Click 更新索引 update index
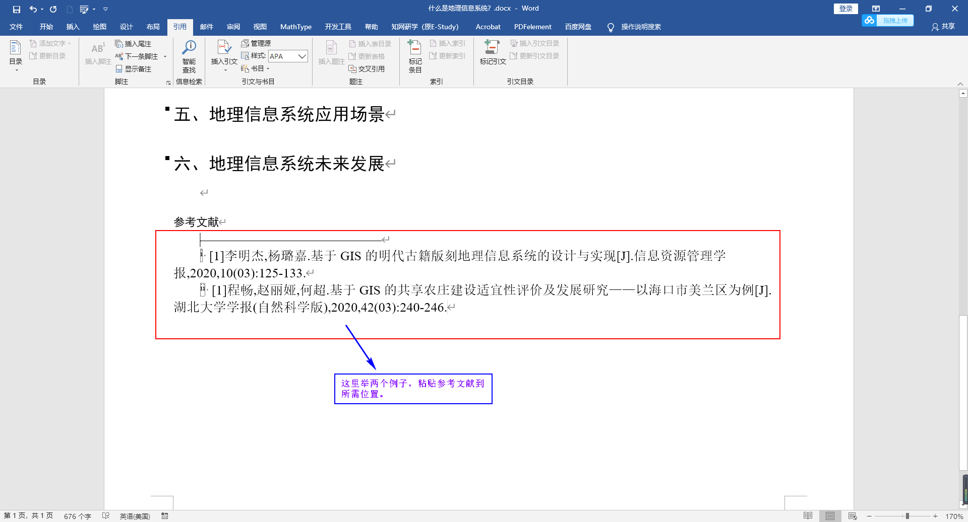 [447, 56]
